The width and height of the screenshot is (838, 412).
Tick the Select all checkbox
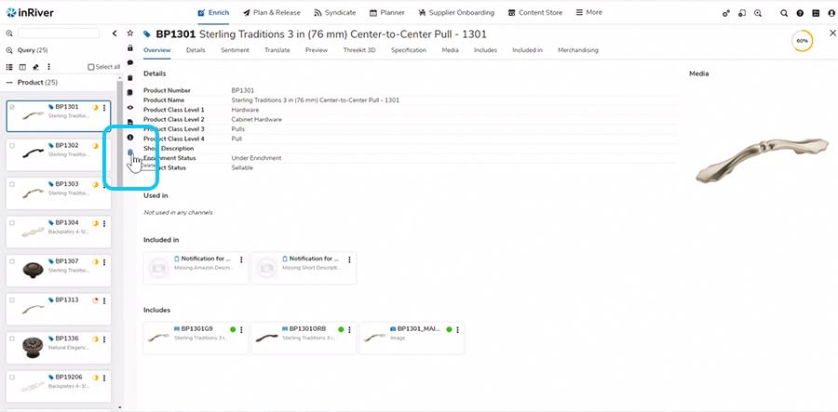pyautogui.click(x=91, y=67)
